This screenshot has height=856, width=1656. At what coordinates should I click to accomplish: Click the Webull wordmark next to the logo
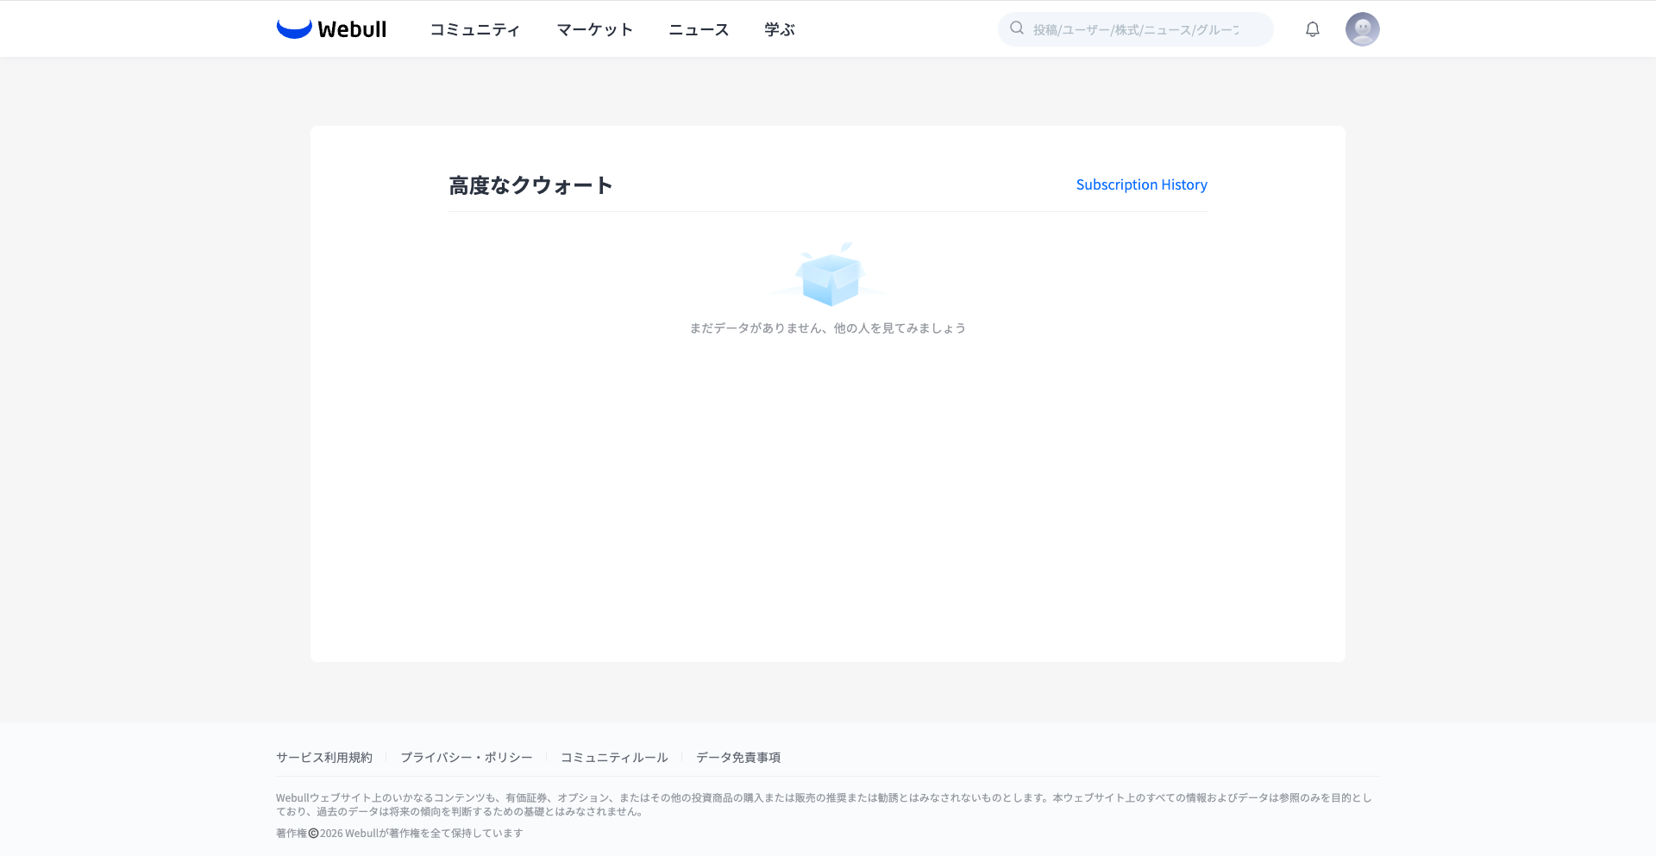(x=351, y=28)
